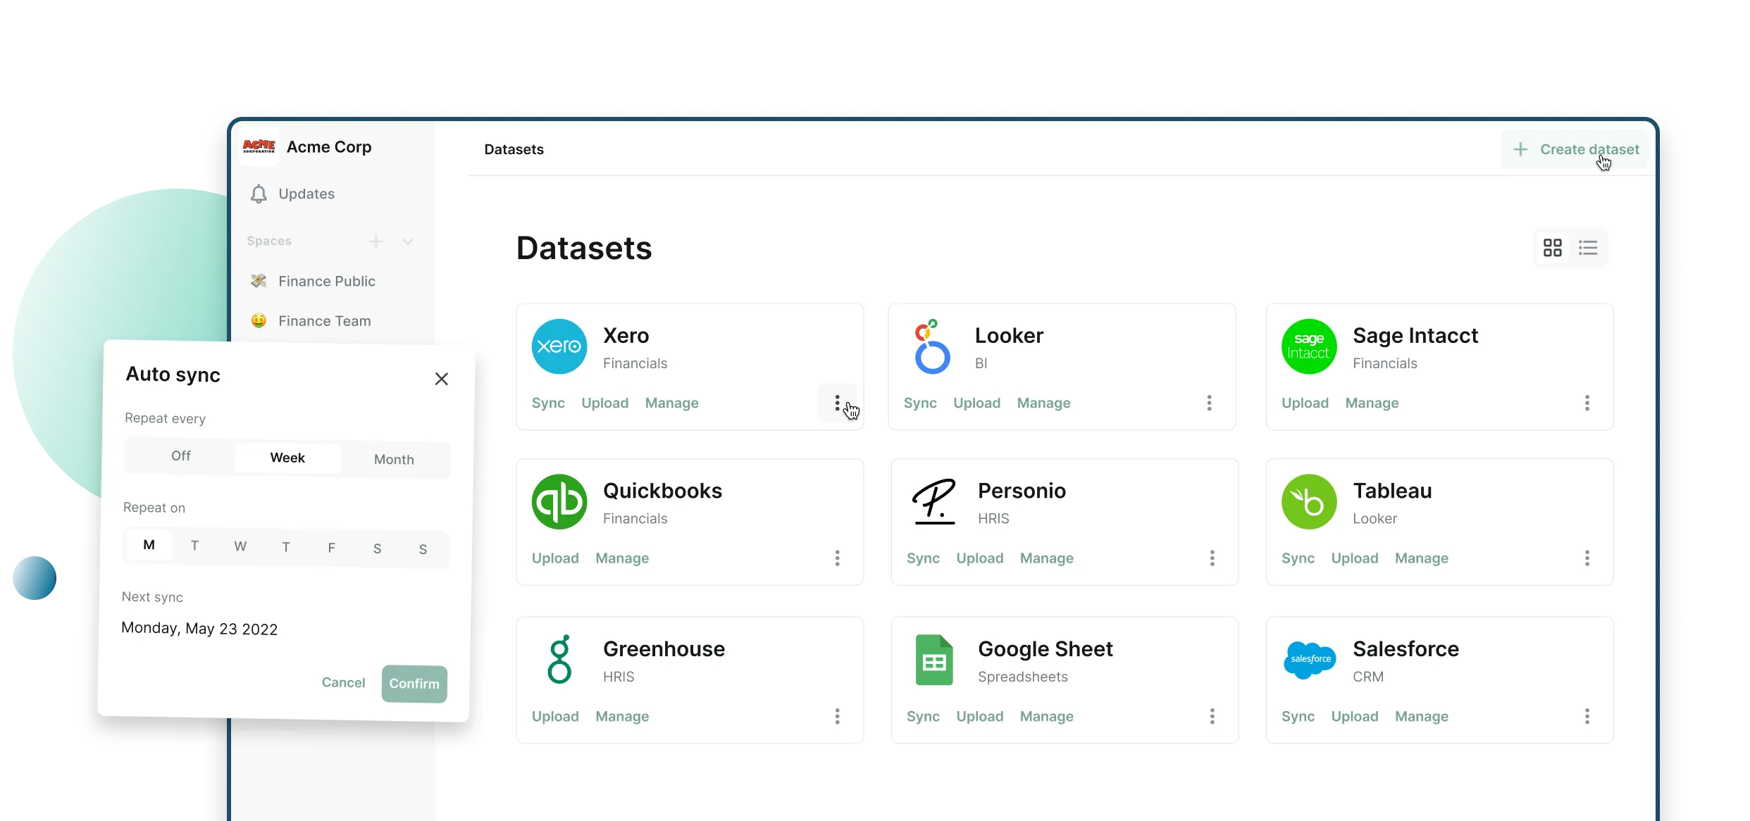Open Salesforce card three-dot menu

[x=1587, y=716]
